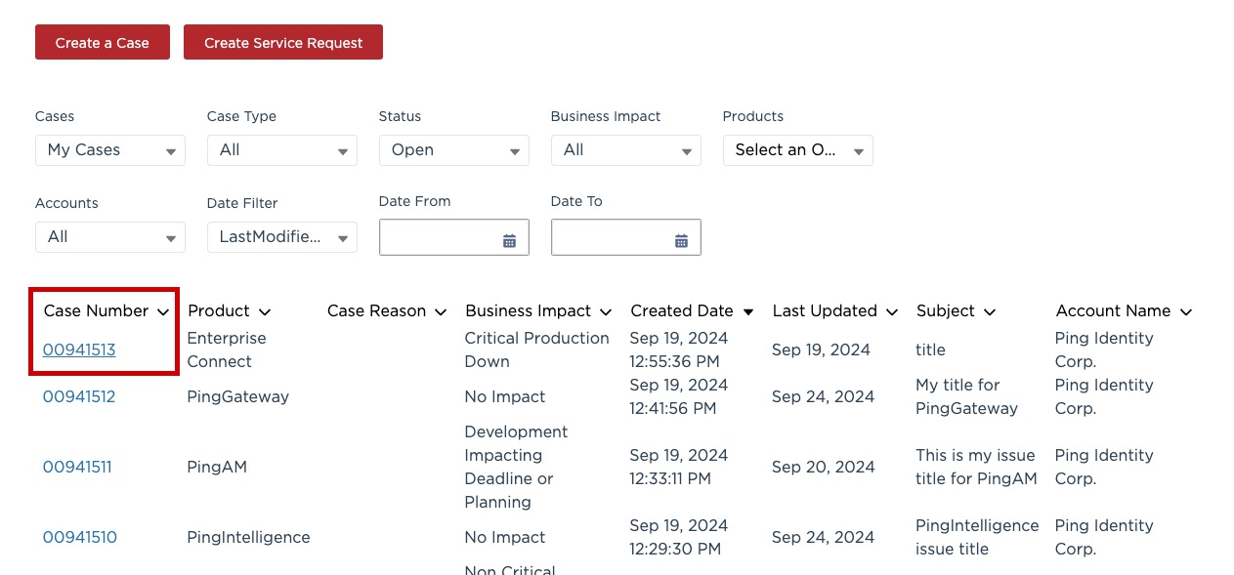Click the Product column sort chevron
This screenshot has width=1234, height=575.
click(x=265, y=311)
